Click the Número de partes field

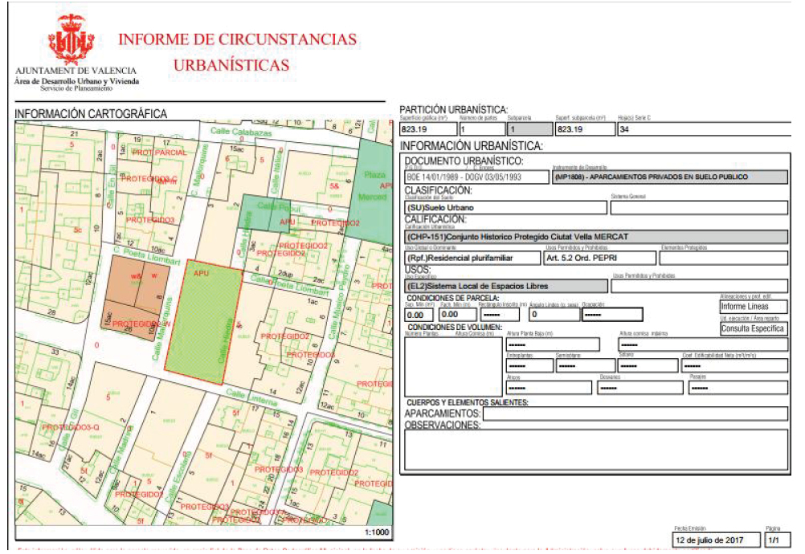coord(481,129)
